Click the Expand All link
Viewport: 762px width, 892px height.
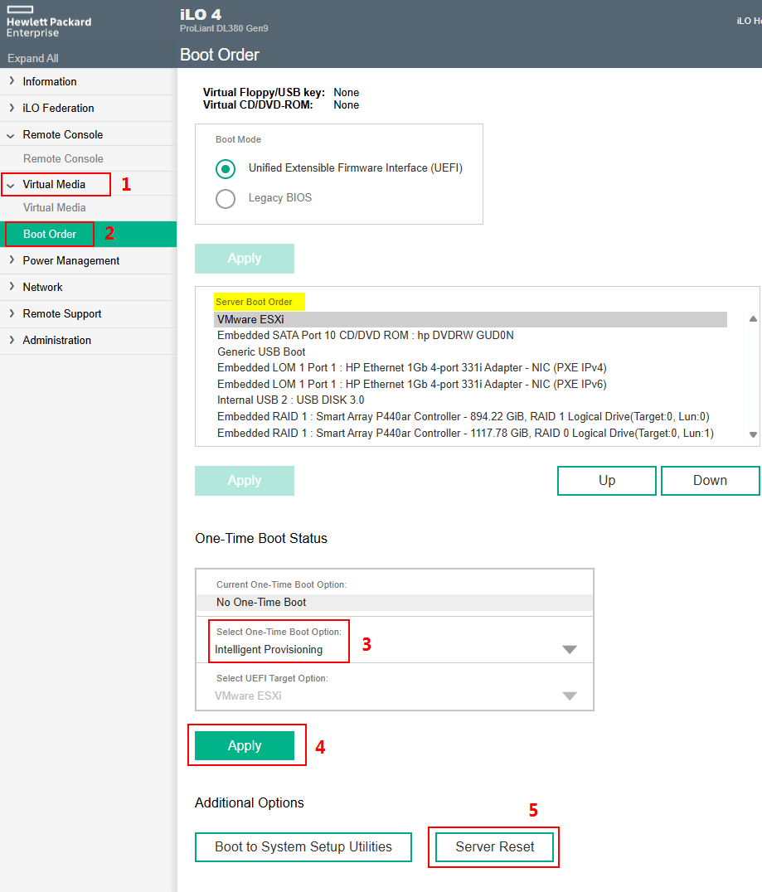[x=33, y=58]
